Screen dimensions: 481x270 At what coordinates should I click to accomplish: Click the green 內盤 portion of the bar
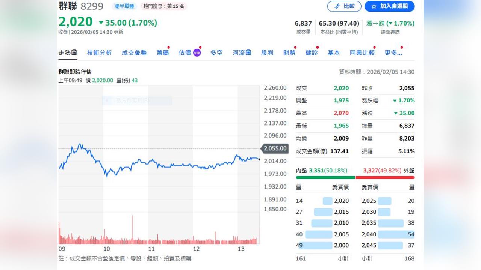click(325, 177)
